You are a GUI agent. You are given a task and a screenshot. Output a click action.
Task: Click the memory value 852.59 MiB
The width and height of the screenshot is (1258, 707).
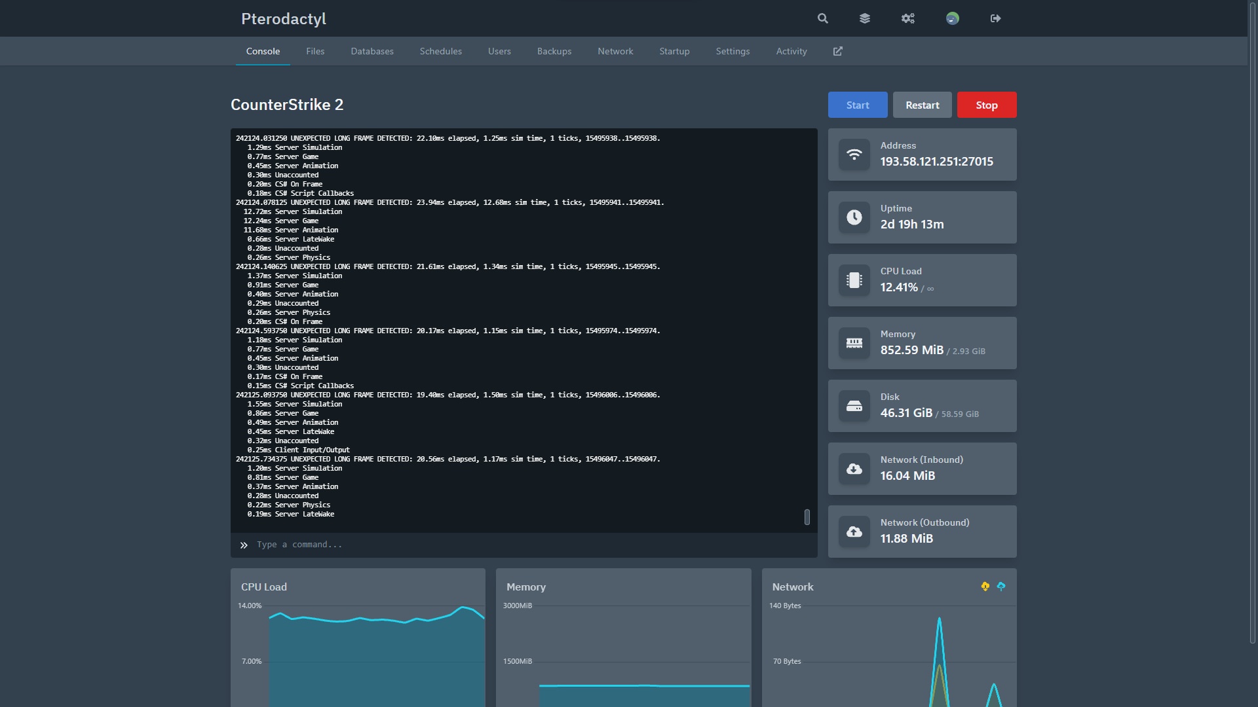(x=912, y=350)
